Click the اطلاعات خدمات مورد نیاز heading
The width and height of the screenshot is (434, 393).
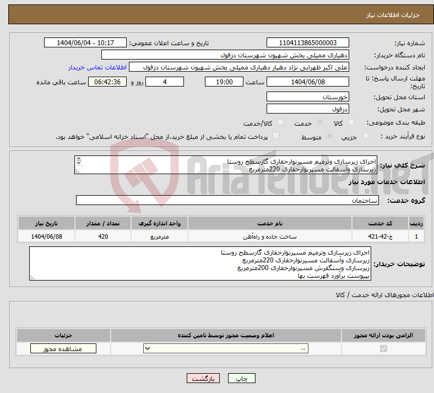tap(387, 182)
